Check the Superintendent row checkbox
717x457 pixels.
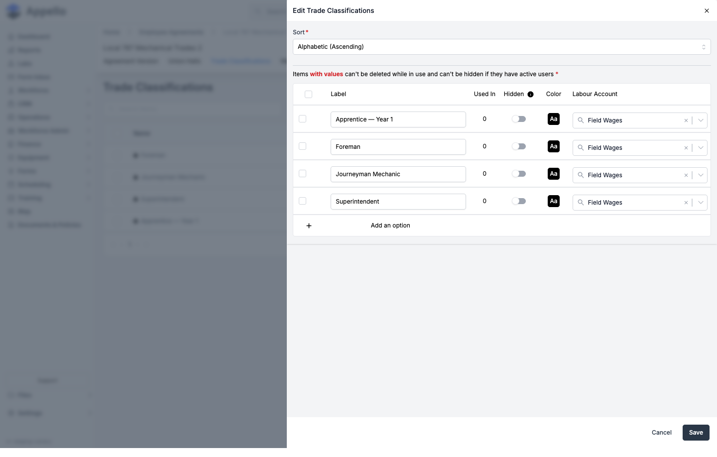(302, 201)
